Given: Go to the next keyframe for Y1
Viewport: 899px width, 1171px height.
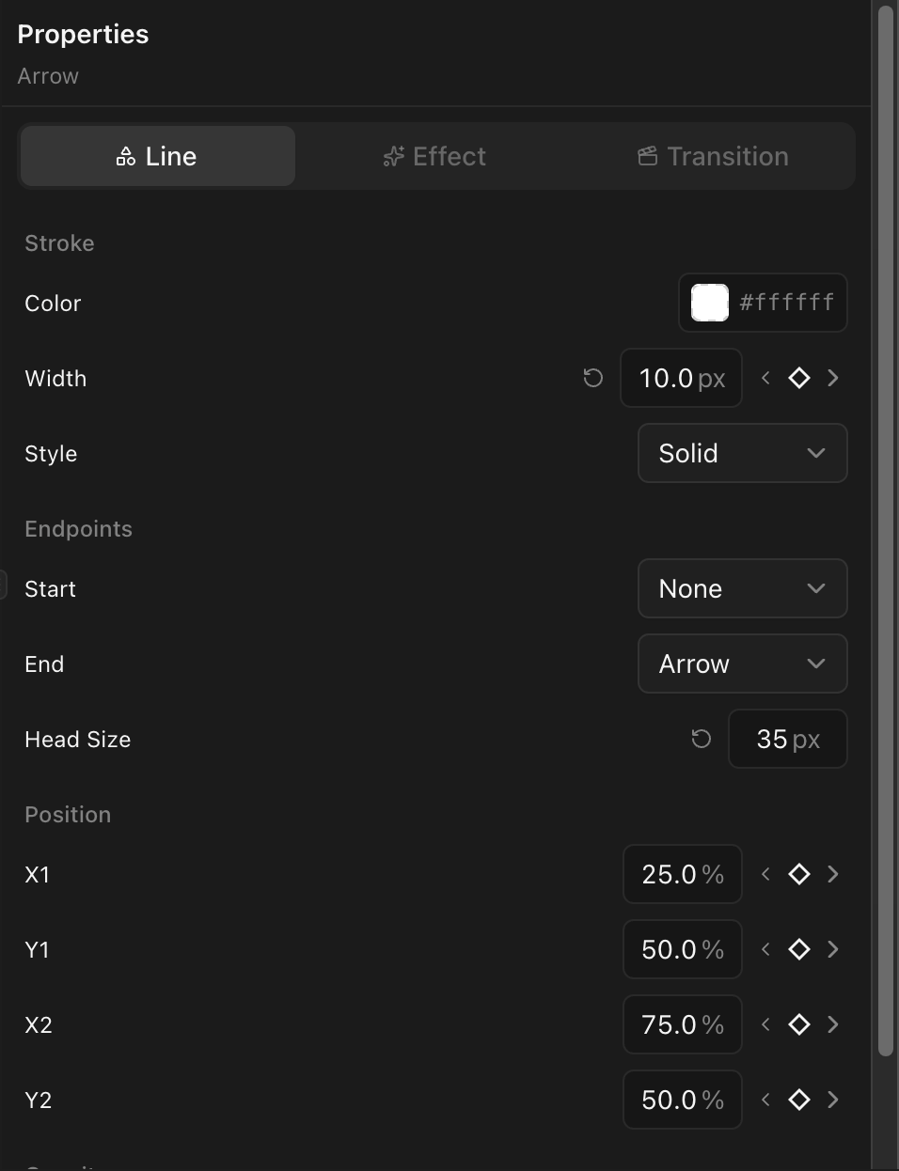Looking at the screenshot, I should [832, 949].
